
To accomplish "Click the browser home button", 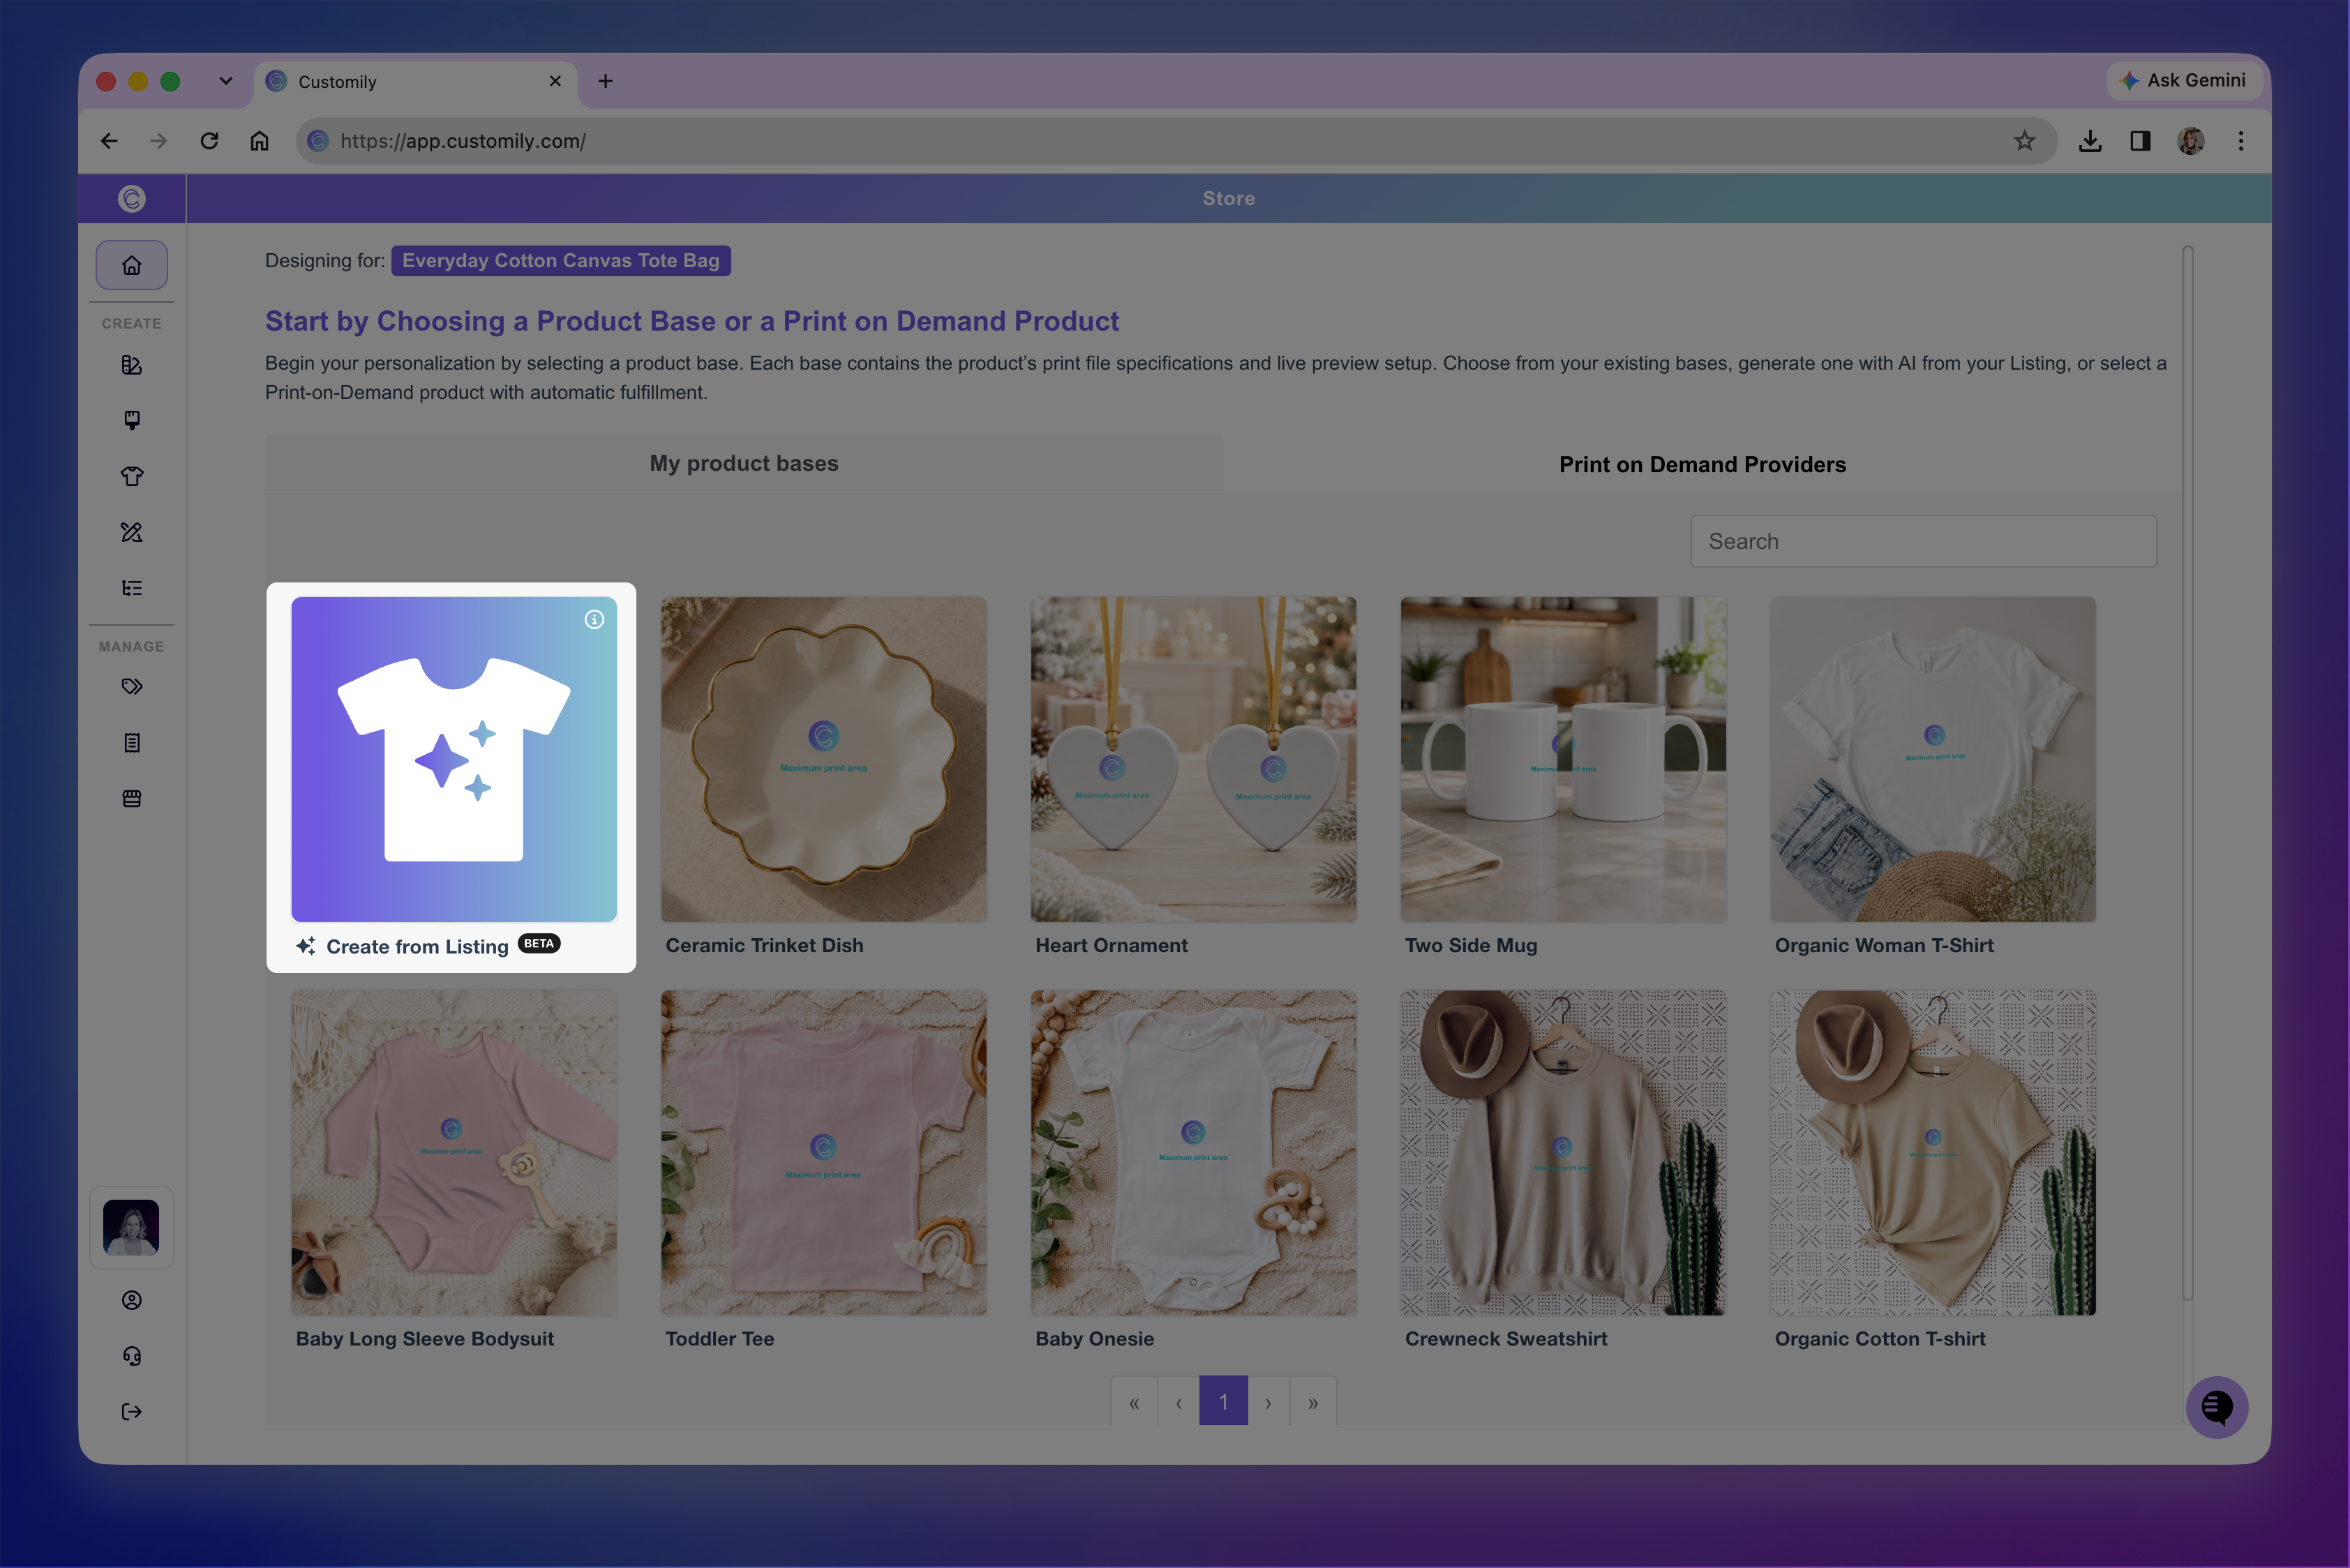I will point(259,141).
